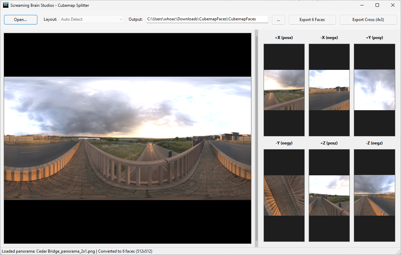Click the '-Z (negz)' label
The width and height of the screenshot is (401, 255).
click(x=374, y=143)
